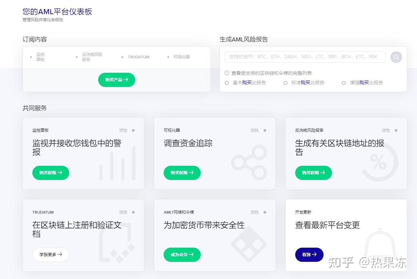
Task: Click the supported currencies search input field
Action: (304, 57)
